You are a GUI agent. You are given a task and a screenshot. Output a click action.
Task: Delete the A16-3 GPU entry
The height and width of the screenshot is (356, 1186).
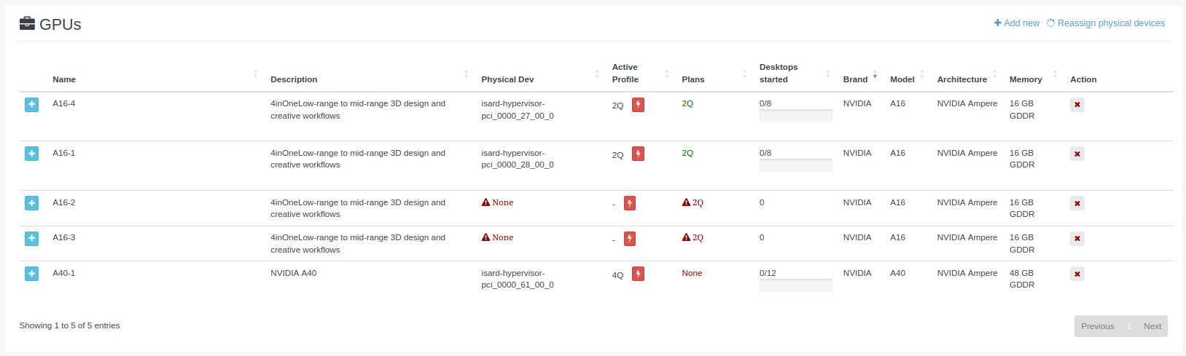click(1077, 239)
